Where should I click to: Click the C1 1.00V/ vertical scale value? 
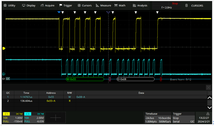point(19,118)
